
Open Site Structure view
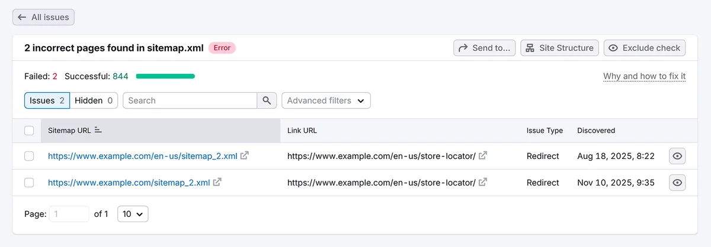click(559, 48)
